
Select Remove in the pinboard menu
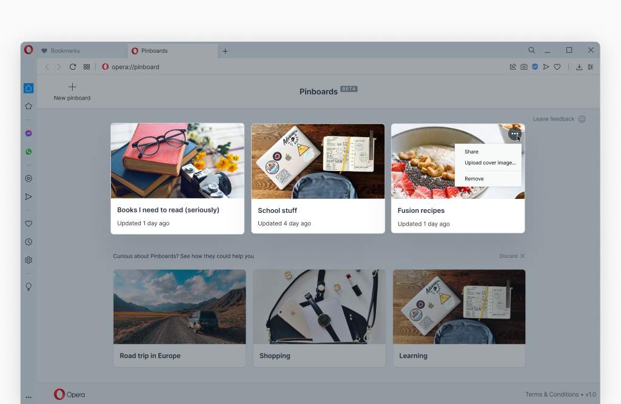click(x=474, y=179)
